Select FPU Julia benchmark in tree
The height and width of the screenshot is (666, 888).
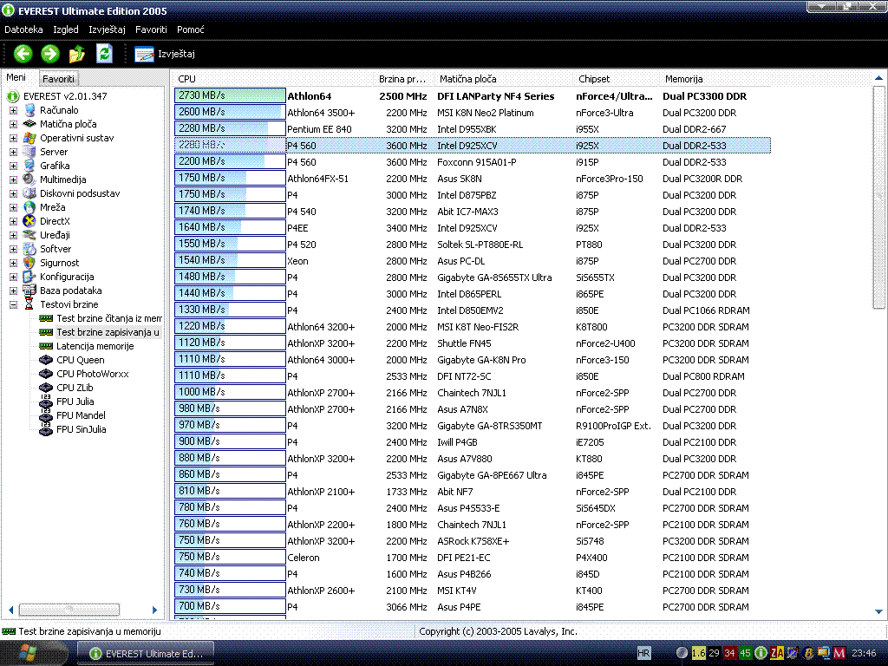pyautogui.click(x=75, y=402)
